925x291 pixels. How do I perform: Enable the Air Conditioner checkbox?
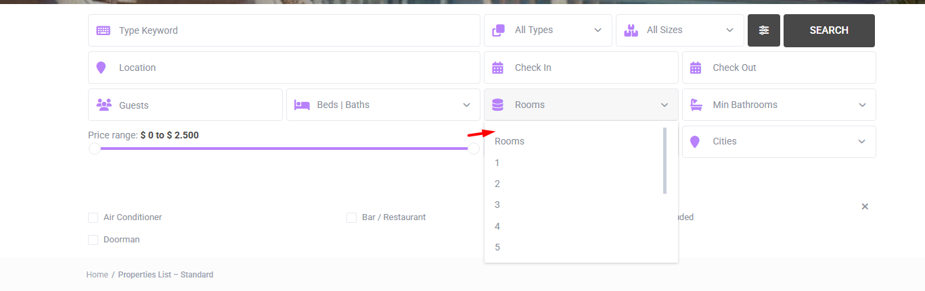pyautogui.click(x=93, y=217)
